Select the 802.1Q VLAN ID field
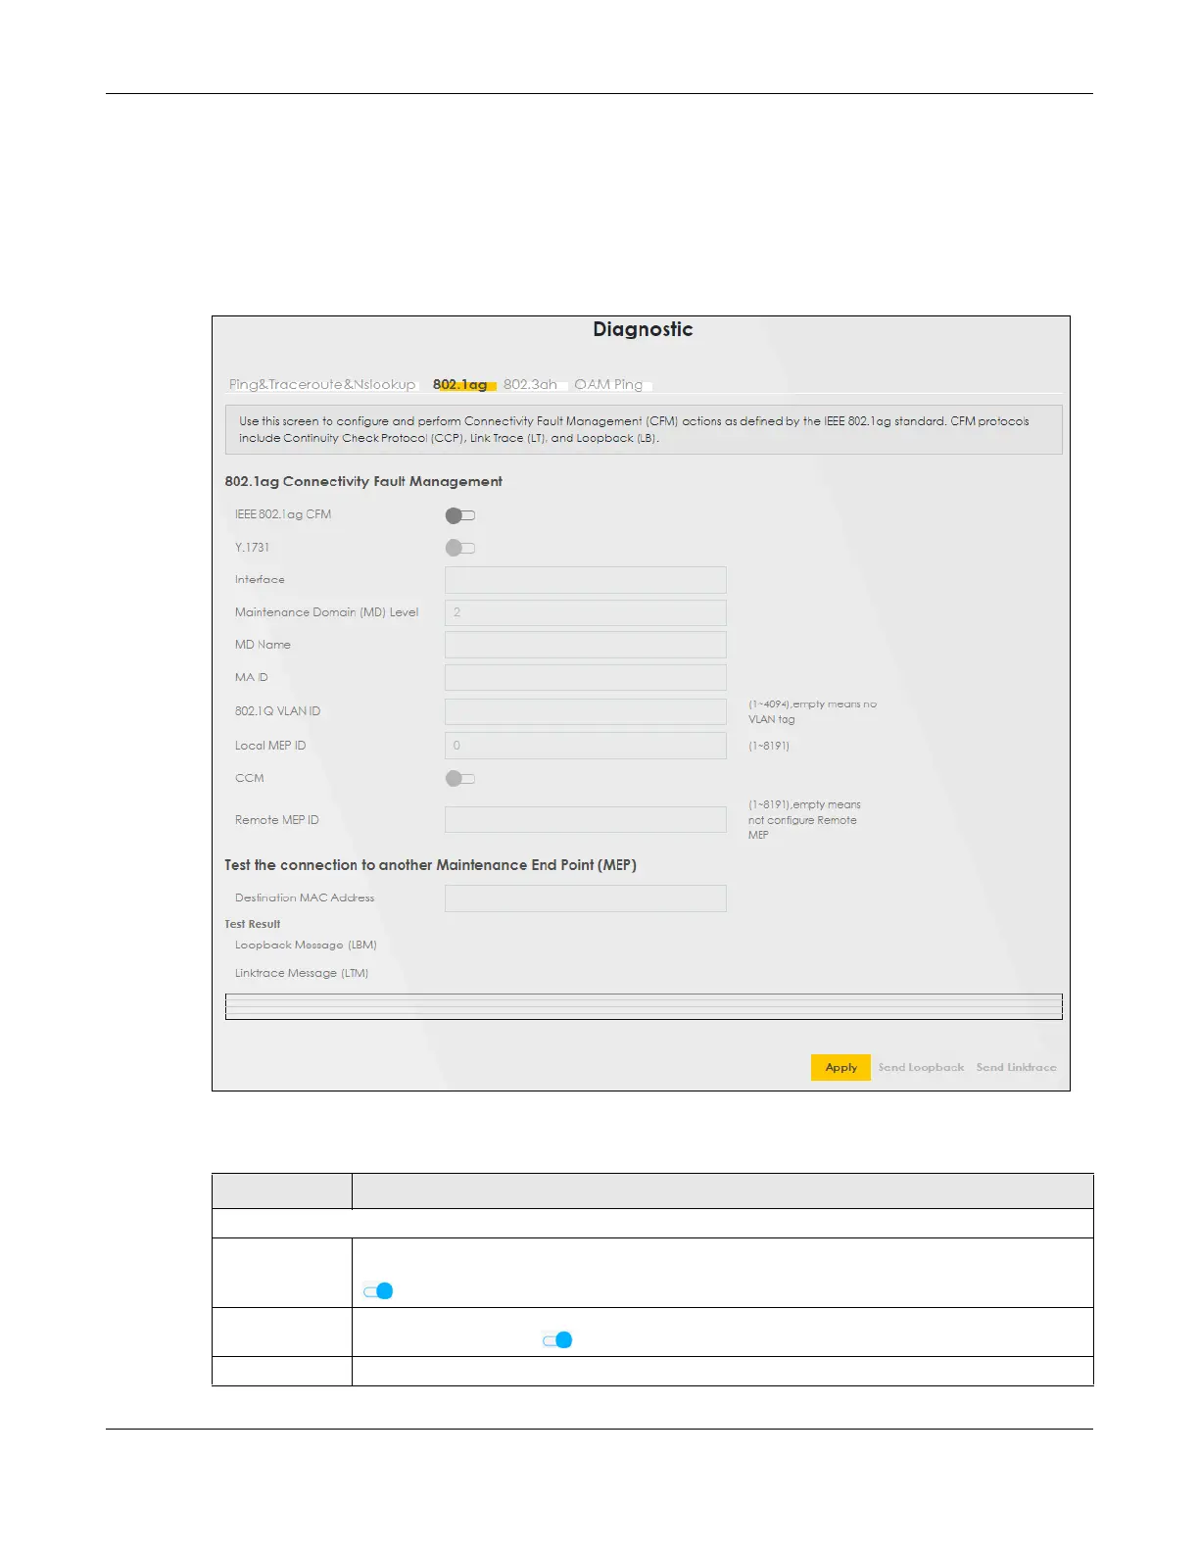Viewport: 1199px width, 1552px height. click(x=586, y=711)
